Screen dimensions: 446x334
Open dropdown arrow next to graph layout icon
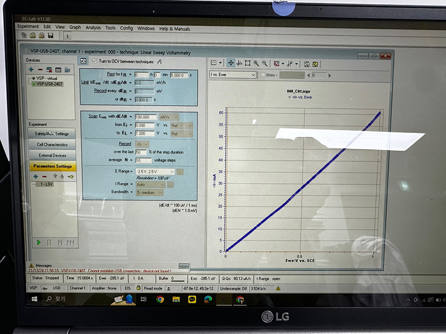tap(220, 63)
